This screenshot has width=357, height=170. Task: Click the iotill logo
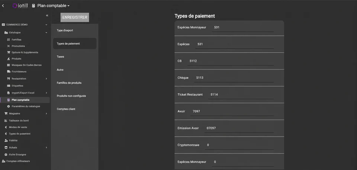click(x=20, y=6)
